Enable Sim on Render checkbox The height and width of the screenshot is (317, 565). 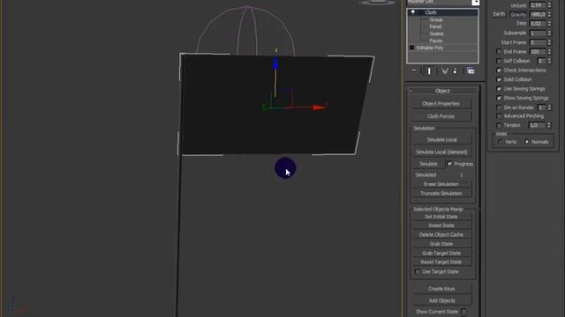click(x=499, y=107)
